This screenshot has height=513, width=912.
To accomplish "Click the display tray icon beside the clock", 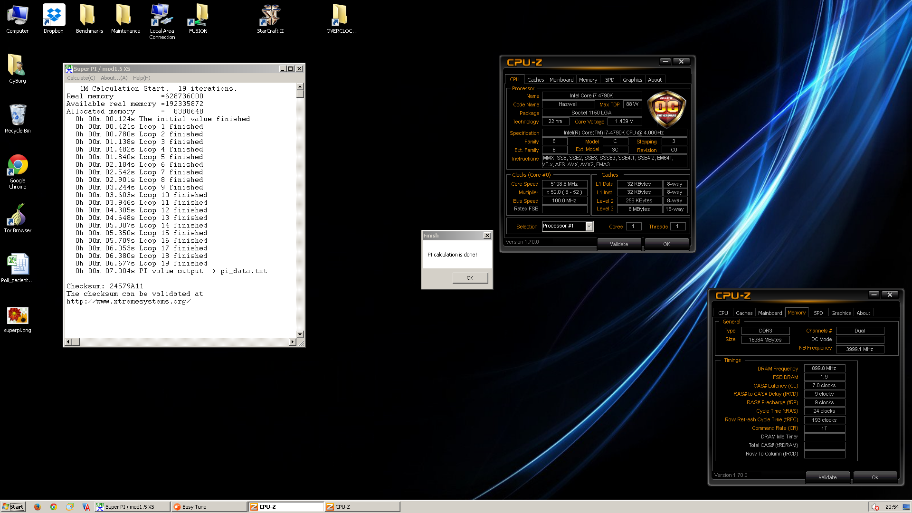I will click(906, 507).
